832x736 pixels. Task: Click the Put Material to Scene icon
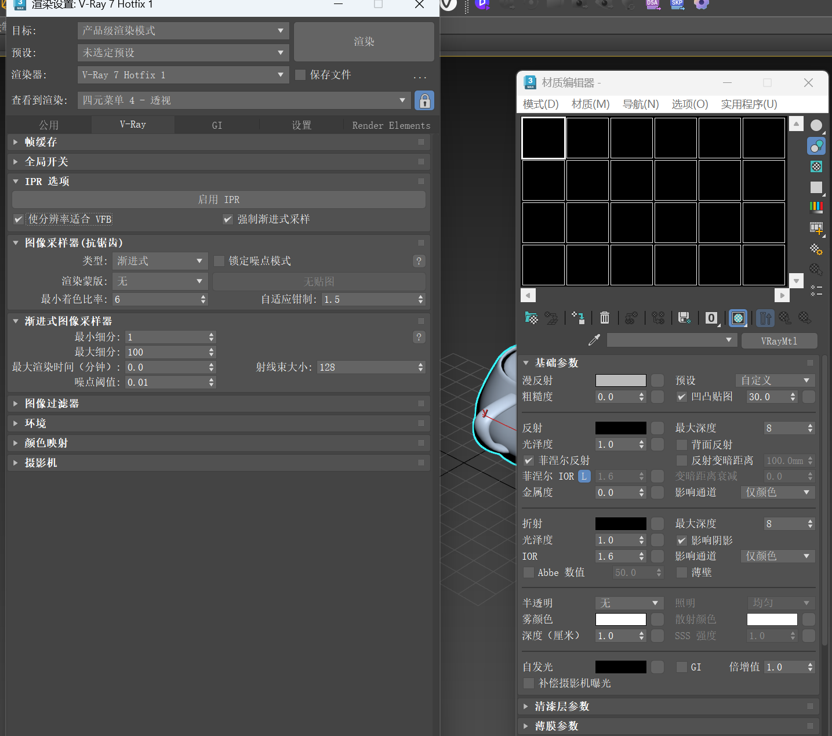551,318
